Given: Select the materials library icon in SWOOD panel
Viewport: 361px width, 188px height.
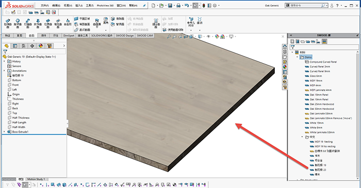Looking at the screenshot, I should [x=324, y=42].
